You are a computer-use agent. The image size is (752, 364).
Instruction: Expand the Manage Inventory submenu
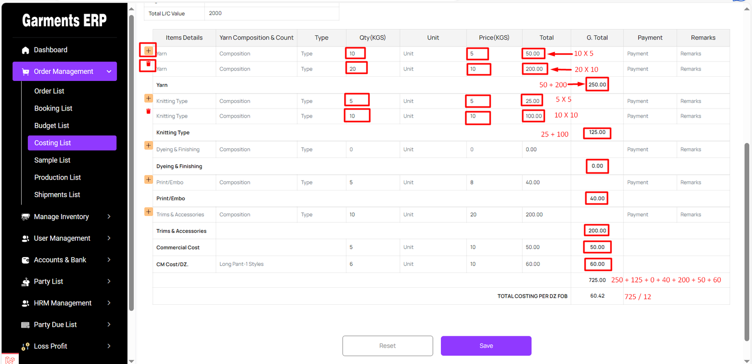pos(109,217)
